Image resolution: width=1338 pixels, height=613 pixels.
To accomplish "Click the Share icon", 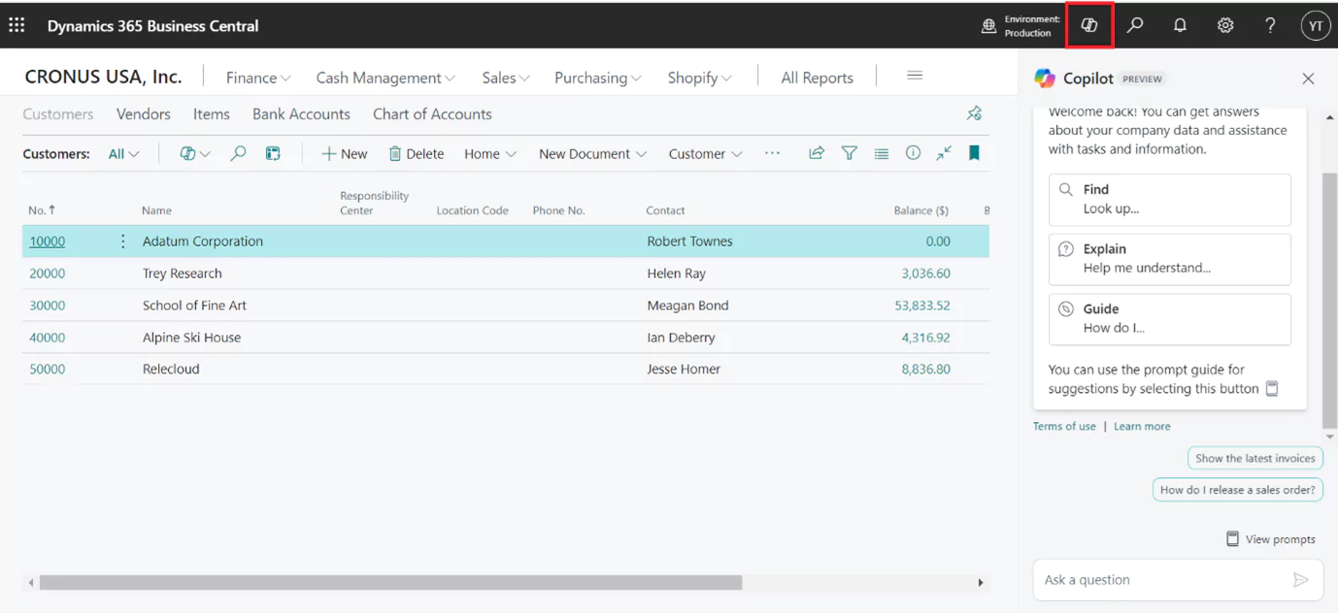I will (x=817, y=153).
